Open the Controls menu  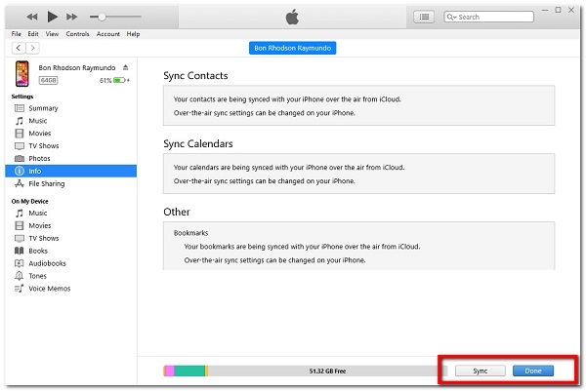click(x=78, y=34)
